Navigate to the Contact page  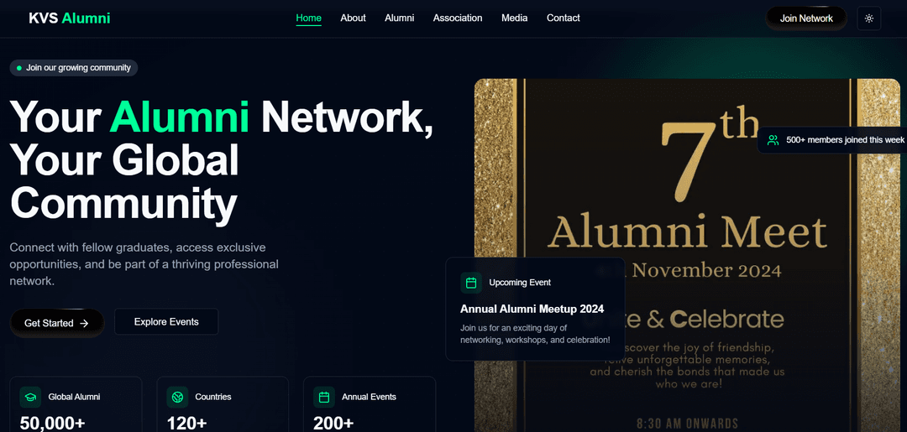pos(563,18)
